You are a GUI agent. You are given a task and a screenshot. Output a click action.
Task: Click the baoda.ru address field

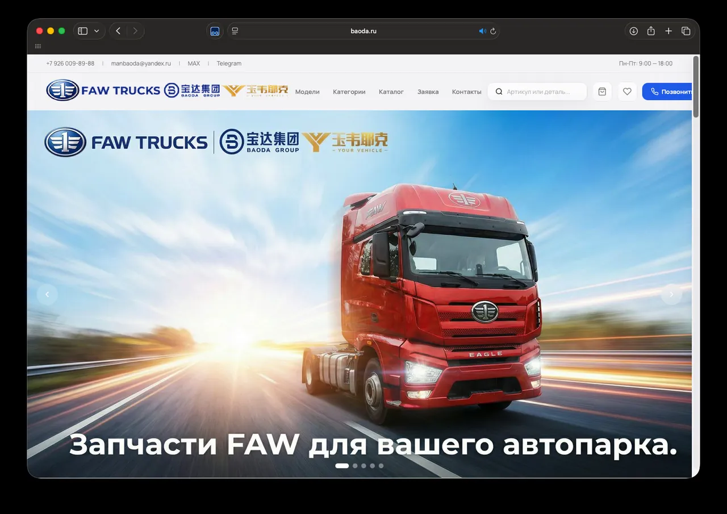(x=363, y=31)
